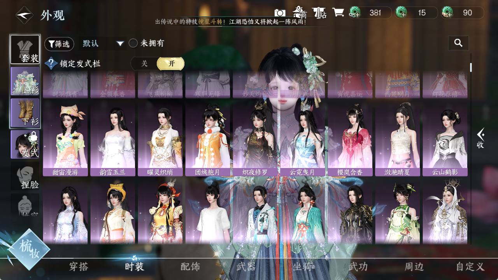This screenshot has height=280, width=498.
Task: Select the 甜宙漫游 outfit
Action: (65, 139)
